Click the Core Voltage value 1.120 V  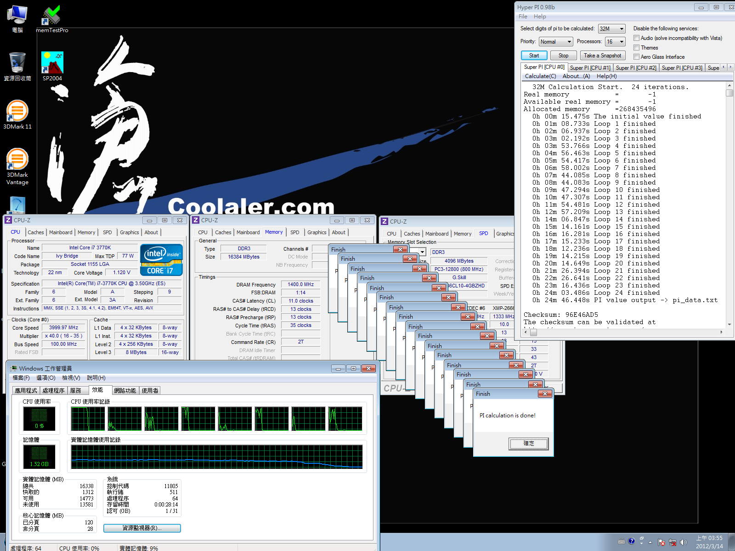[122, 273]
